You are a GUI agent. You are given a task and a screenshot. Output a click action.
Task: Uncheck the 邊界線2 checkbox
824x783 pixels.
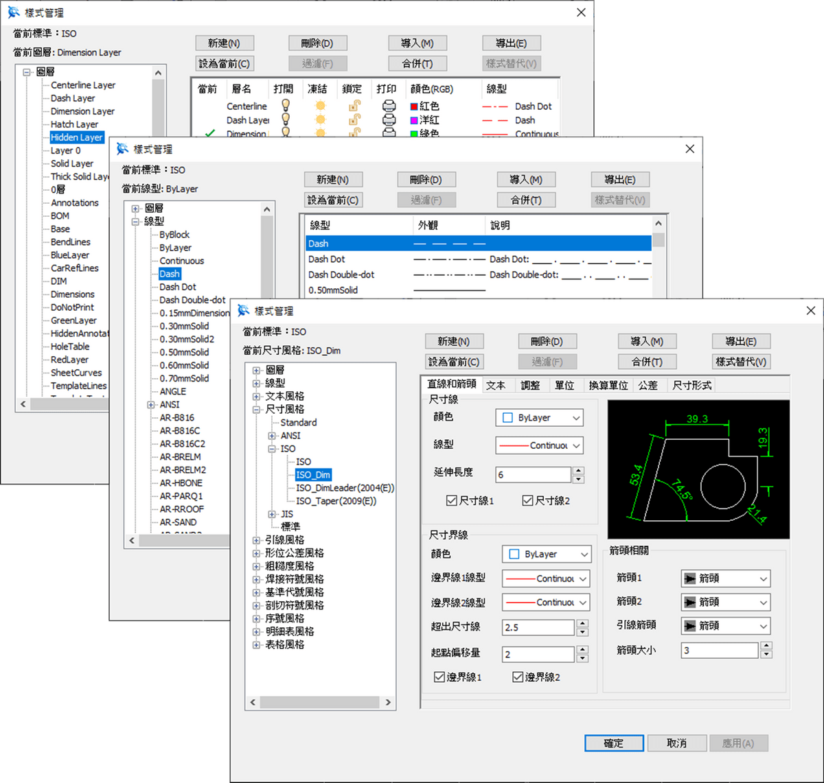click(x=517, y=677)
